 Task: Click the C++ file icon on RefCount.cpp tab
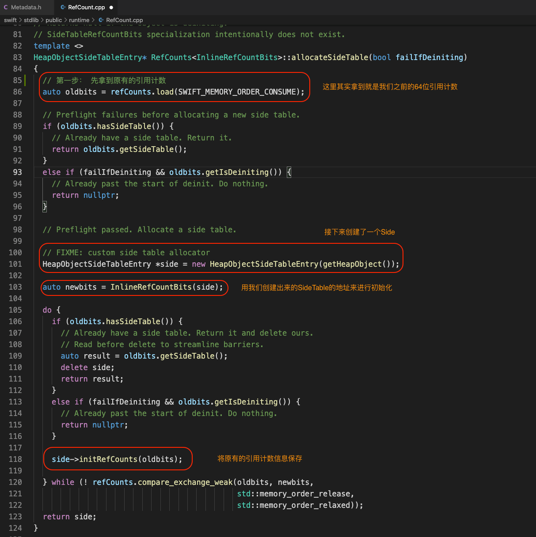[63, 8]
